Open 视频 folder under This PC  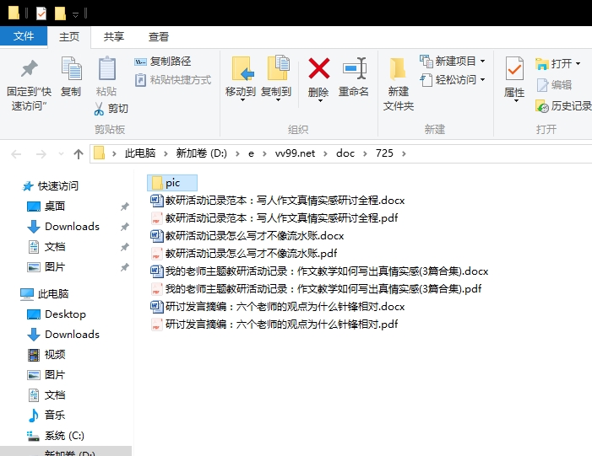[x=55, y=355]
